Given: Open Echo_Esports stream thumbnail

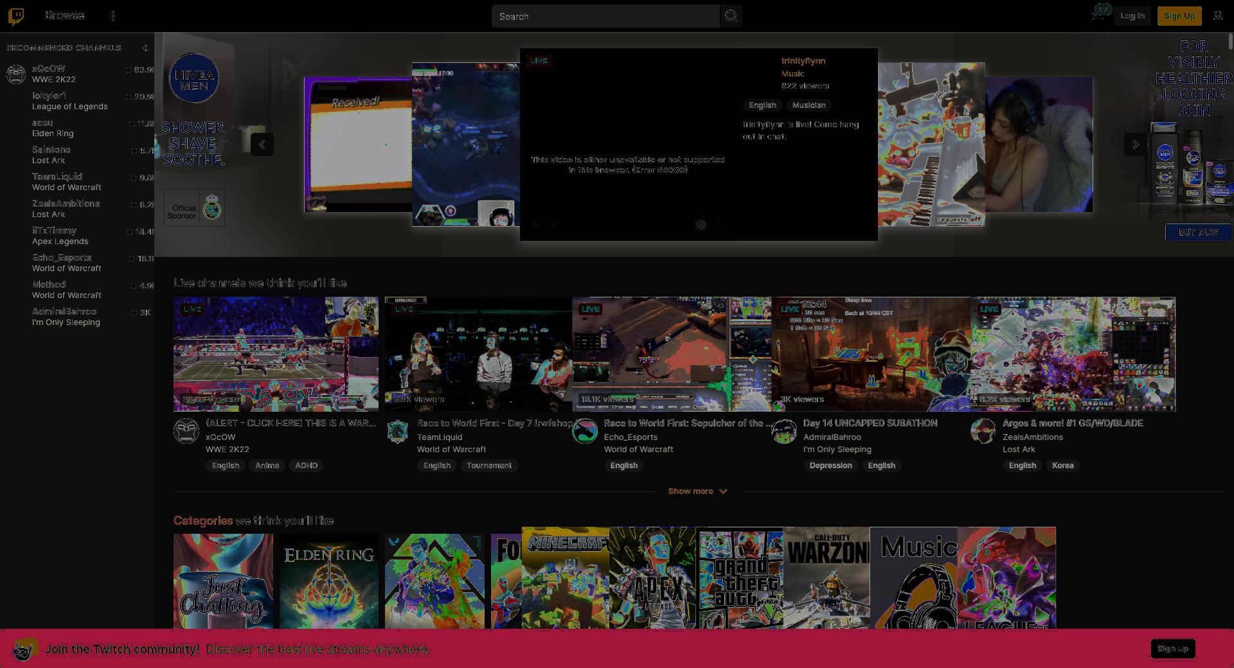Looking at the screenshot, I should click(x=672, y=354).
